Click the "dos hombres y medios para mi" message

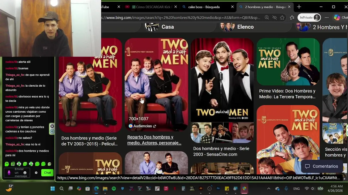click(x=27, y=153)
